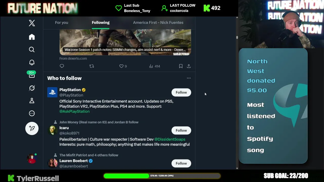
Task: Select the Following tab
Action: point(100,22)
